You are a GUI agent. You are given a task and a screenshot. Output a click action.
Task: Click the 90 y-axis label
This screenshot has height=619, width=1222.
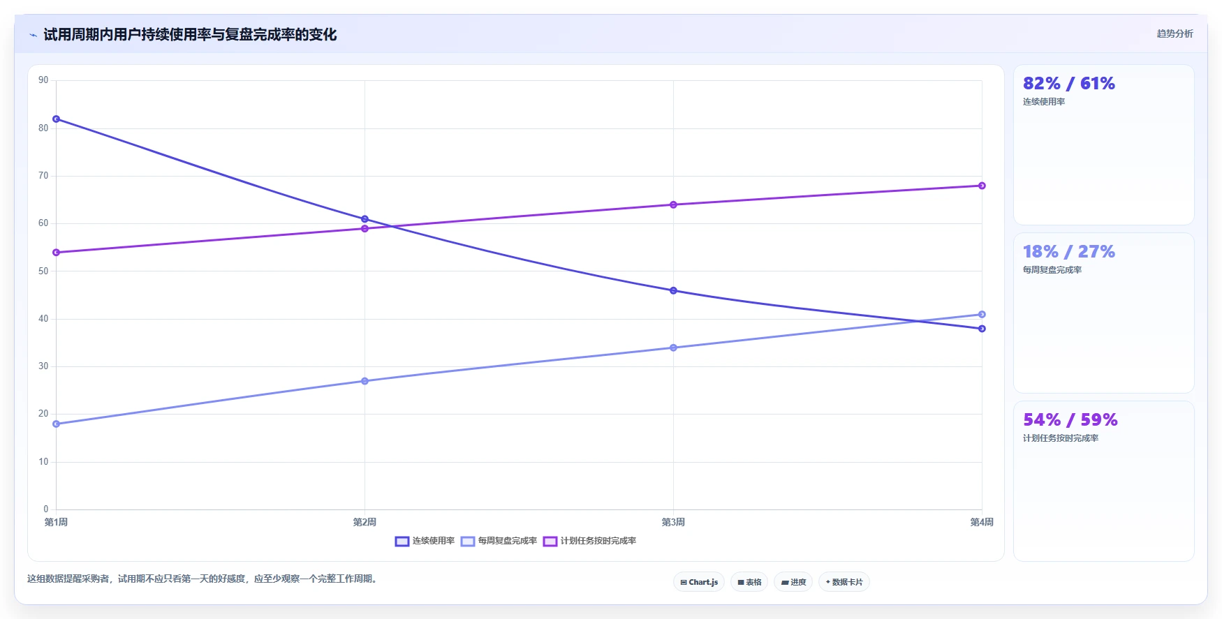43,80
